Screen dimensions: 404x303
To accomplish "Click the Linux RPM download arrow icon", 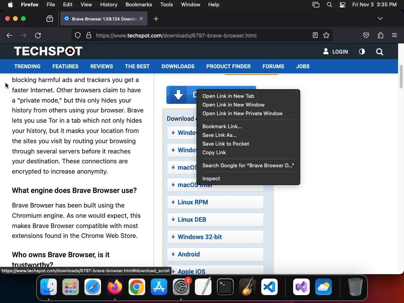I will (x=173, y=202).
